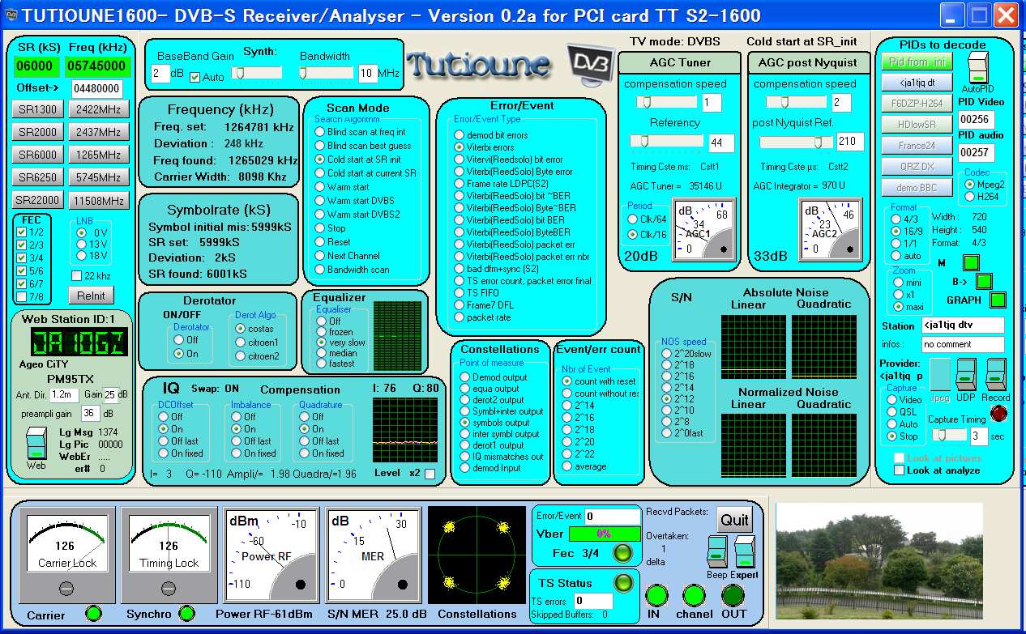Click the Fec 3/4 LED indicator
This screenshot has height=634, width=1026.
point(622,553)
